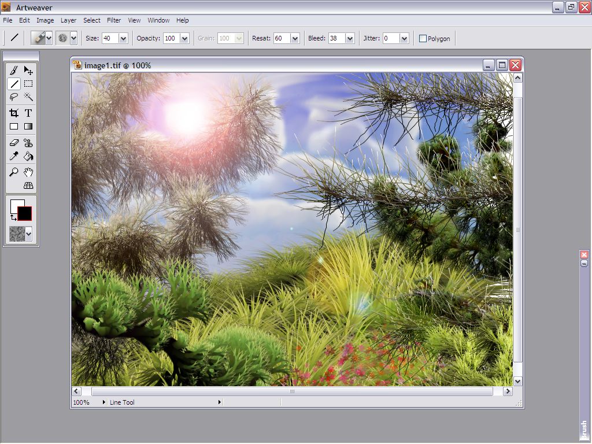592x444 pixels.
Task: Select the Text tool
Action: (28, 113)
